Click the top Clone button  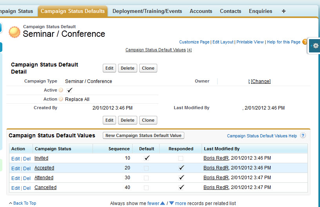[x=148, y=68]
